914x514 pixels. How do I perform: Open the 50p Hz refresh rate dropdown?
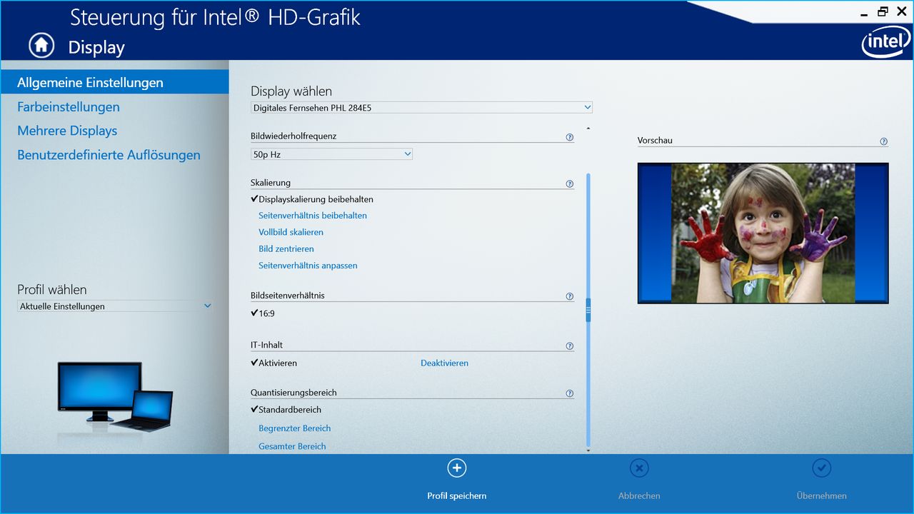coord(331,154)
